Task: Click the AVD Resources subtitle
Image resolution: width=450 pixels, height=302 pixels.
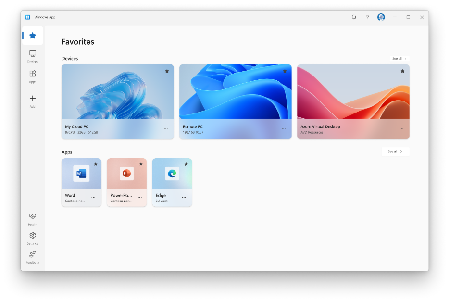Action: tap(312, 132)
